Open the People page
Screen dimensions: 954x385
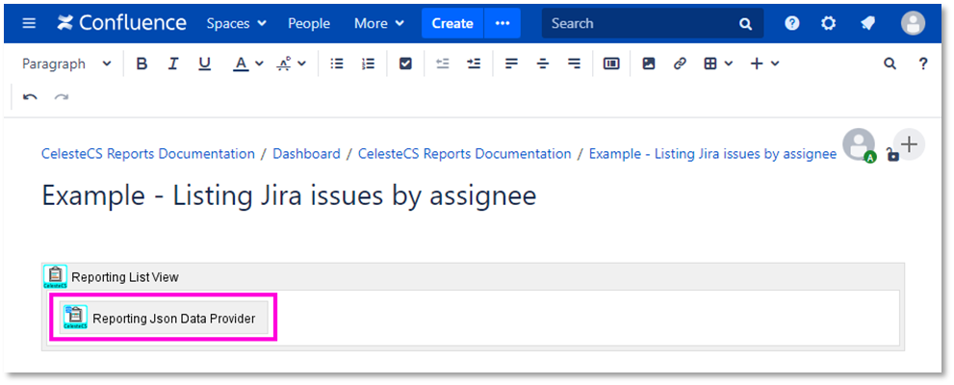point(309,24)
